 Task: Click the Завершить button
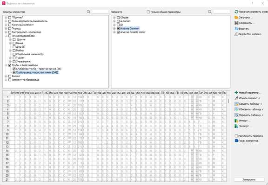pyautogui.click(x=249, y=179)
